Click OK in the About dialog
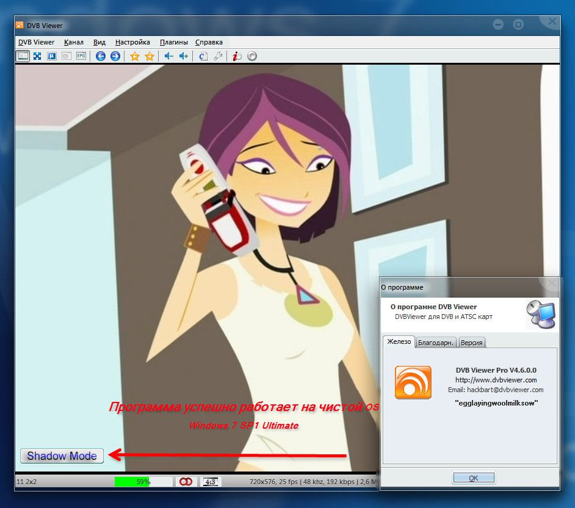Image resolution: width=575 pixels, height=508 pixels. tap(474, 478)
